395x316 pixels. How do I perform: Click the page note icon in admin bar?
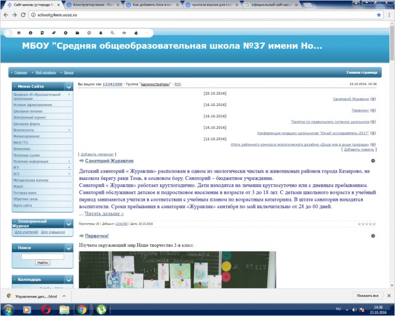point(42,33)
